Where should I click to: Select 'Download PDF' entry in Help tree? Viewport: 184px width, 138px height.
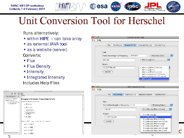(x=13, y=103)
